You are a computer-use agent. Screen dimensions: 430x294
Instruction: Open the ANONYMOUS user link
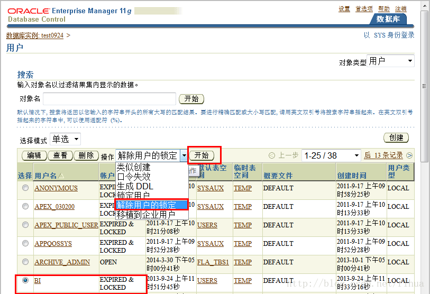tap(56, 188)
